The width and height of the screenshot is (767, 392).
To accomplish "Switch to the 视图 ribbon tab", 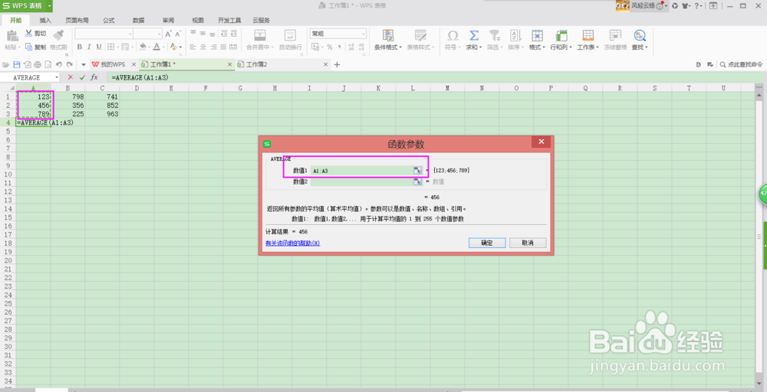I will click(198, 21).
